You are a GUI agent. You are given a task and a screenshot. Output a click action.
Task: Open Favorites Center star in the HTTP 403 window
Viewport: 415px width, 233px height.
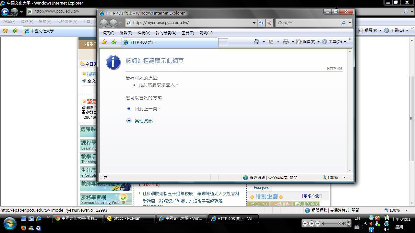pos(104,42)
